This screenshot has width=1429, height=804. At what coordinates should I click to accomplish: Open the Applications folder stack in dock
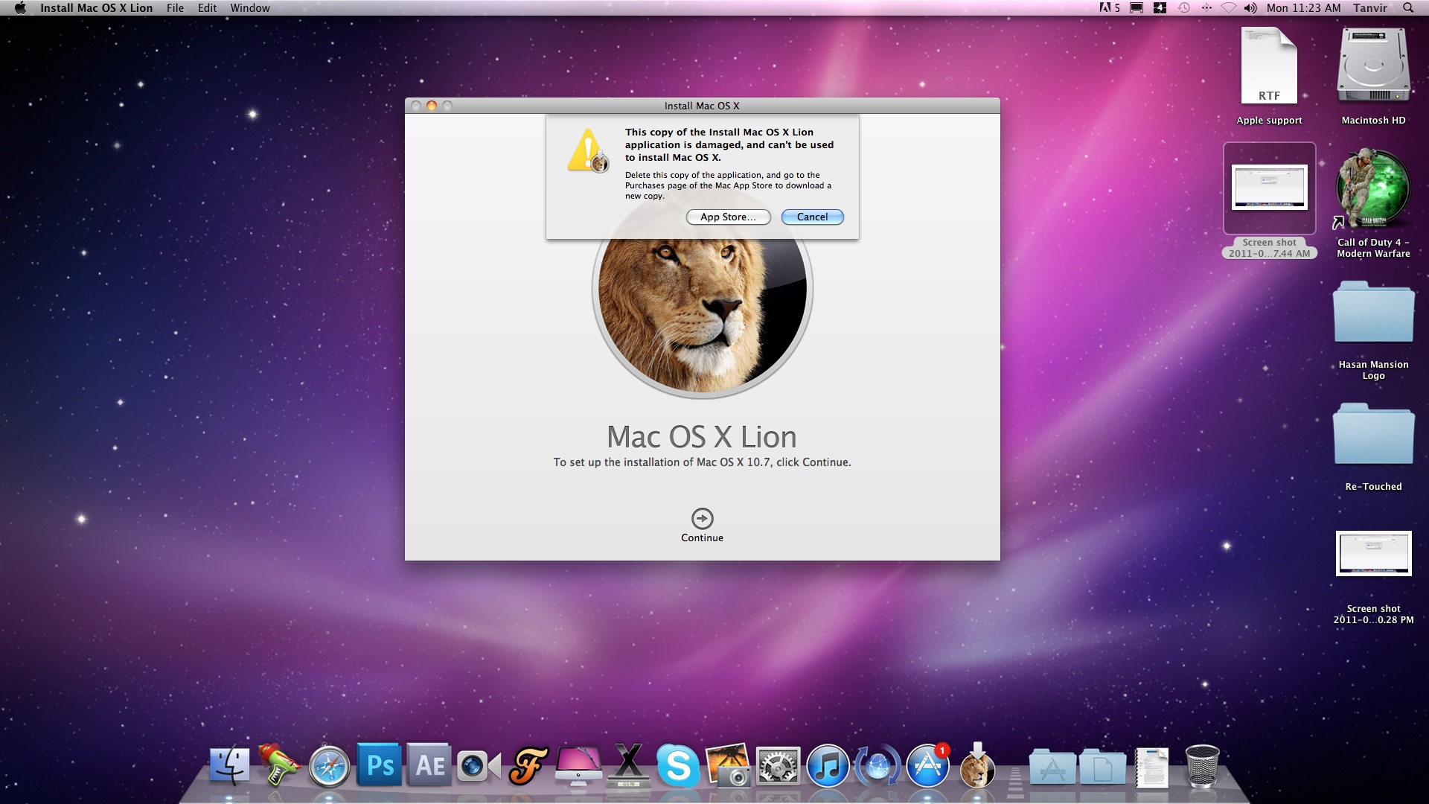pyautogui.click(x=1052, y=767)
